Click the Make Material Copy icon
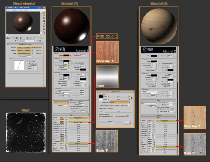Viewport: 210px width, 162px height. pyautogui.click(x=20, y=38)
